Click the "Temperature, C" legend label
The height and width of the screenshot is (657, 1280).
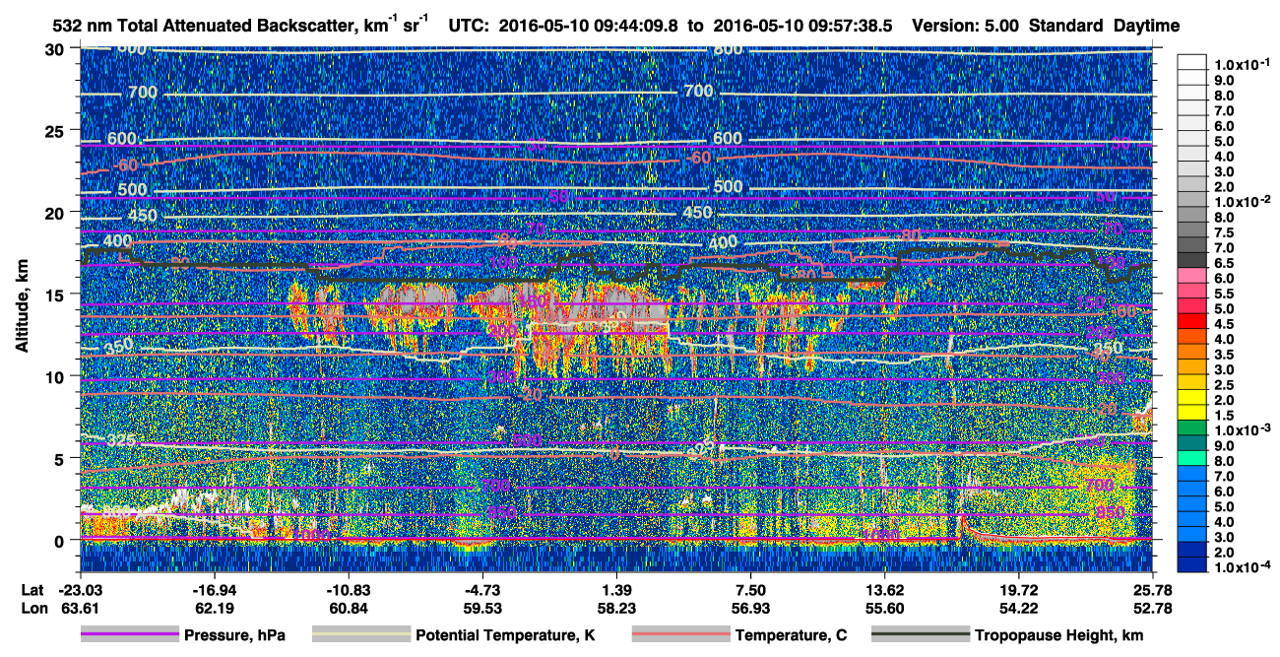click(791, 635)
